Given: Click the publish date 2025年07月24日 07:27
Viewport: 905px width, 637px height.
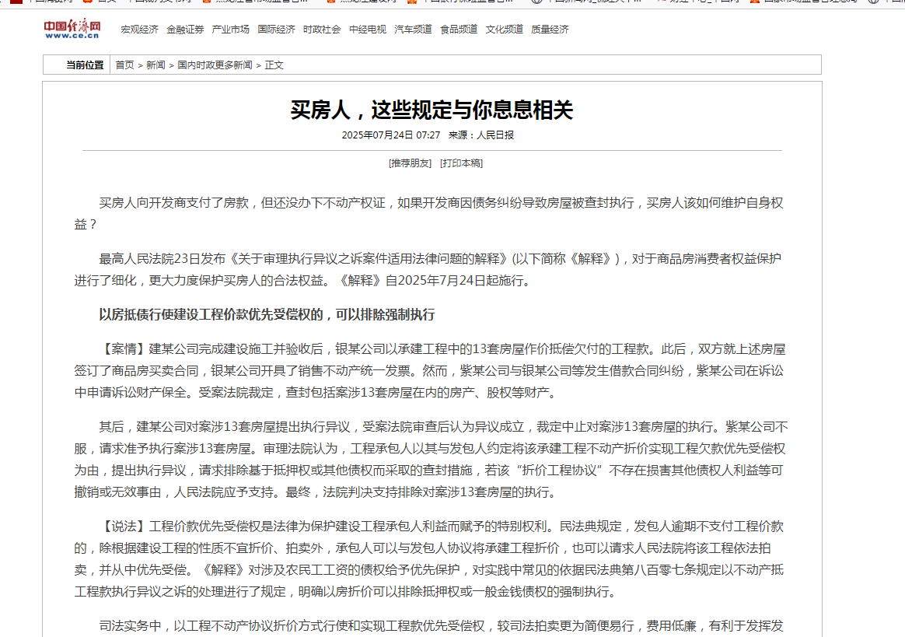Looking at the screenshot, I should [391, 135].
